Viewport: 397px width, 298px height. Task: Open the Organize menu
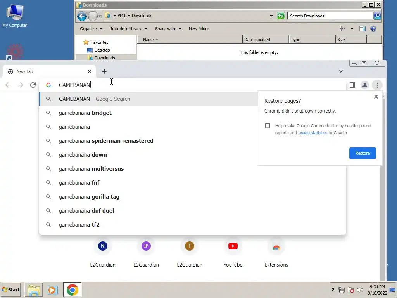[x=91, y=29]
